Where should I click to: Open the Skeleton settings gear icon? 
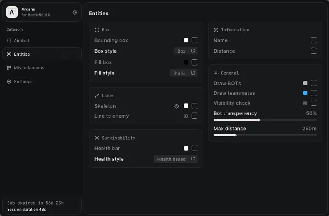[x=176, y=106]
